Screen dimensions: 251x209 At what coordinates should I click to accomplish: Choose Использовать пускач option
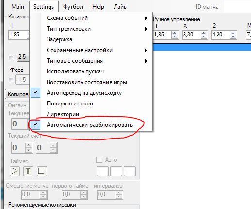tap(91, 71)
